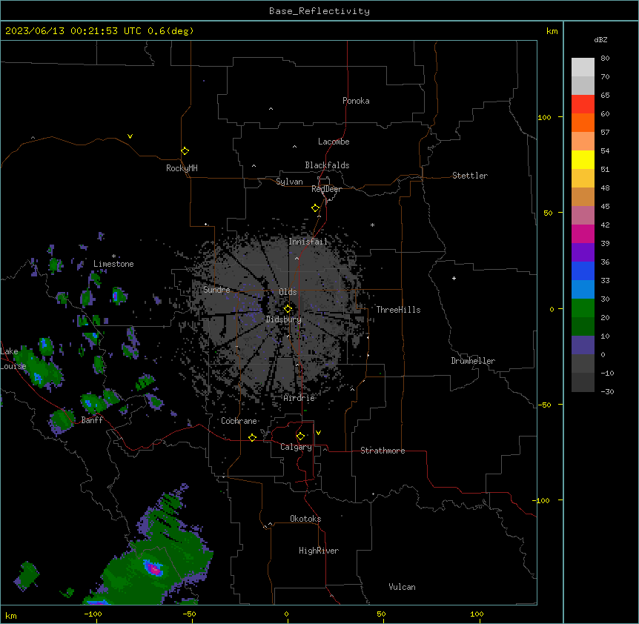
Task: Click the yellow diamond marker south of RedDeer
Action: point(315,208)
